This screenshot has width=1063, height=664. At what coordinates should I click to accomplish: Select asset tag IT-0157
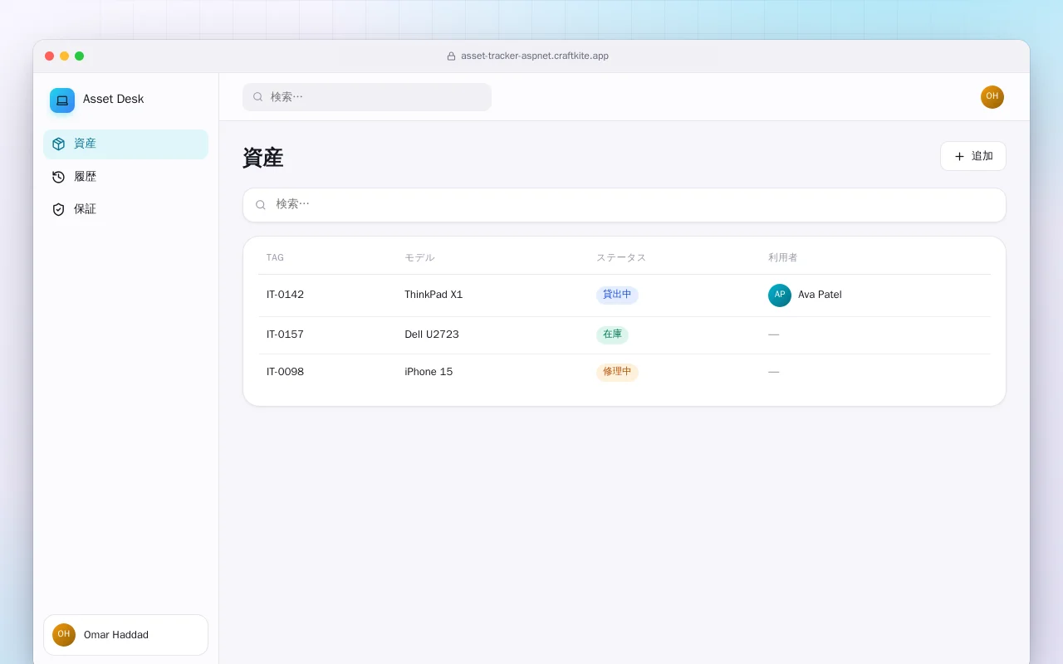point(286,334)
